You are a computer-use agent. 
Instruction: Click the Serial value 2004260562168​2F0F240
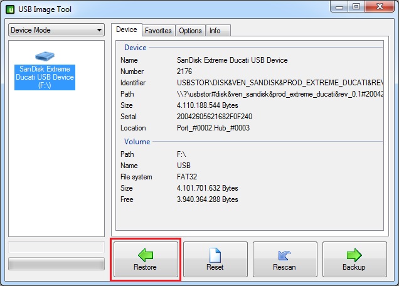tap(215, 117)
